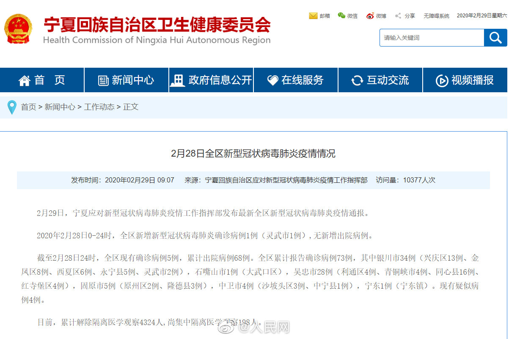Follow the 新闻中心 breadcrumb link
509x339 pixels.
coord(60,107)
